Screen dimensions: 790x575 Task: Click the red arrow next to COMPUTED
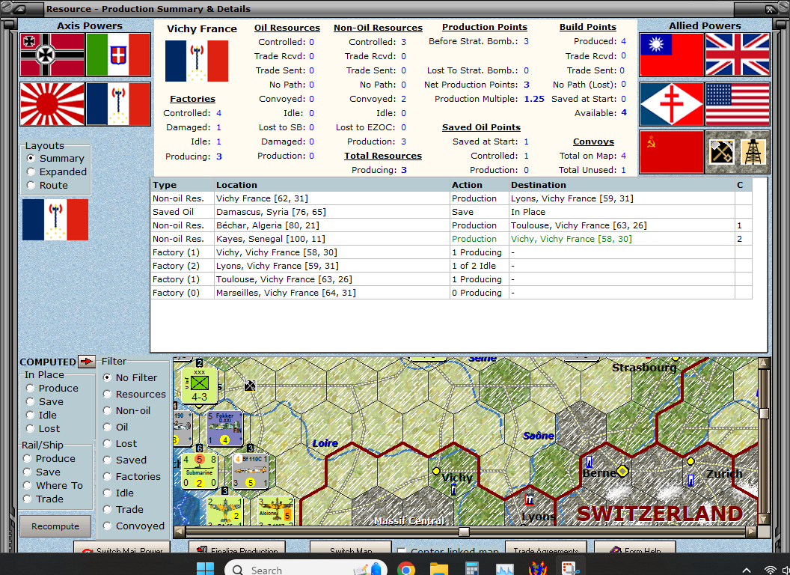pos(88,361)
